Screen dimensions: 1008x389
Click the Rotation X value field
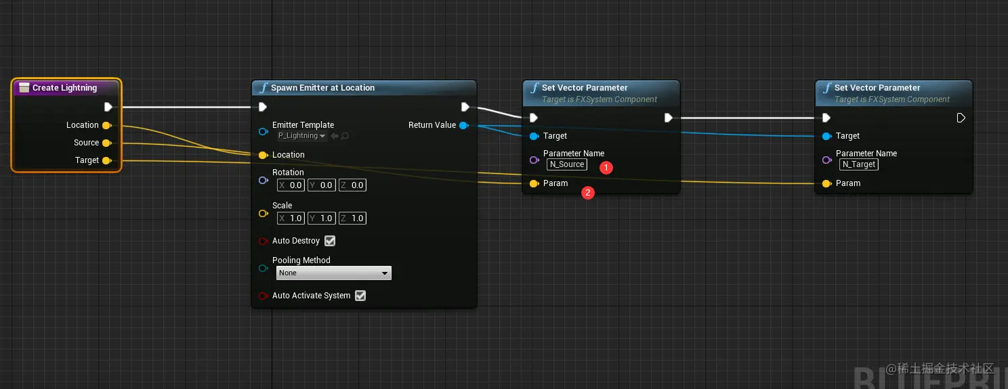point(291,185)
